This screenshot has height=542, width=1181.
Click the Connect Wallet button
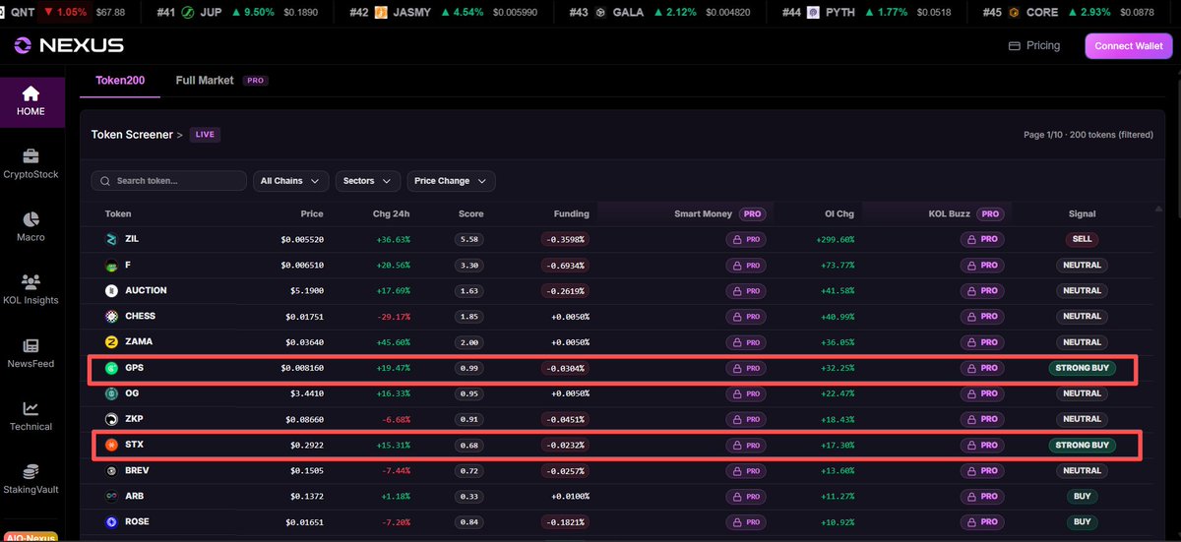[x=1129, y=46]
